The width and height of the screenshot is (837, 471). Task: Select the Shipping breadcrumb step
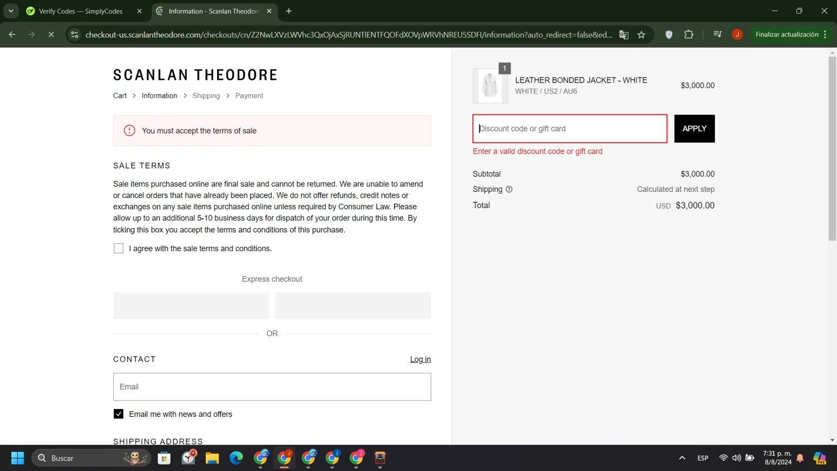[x=206, y=96]
